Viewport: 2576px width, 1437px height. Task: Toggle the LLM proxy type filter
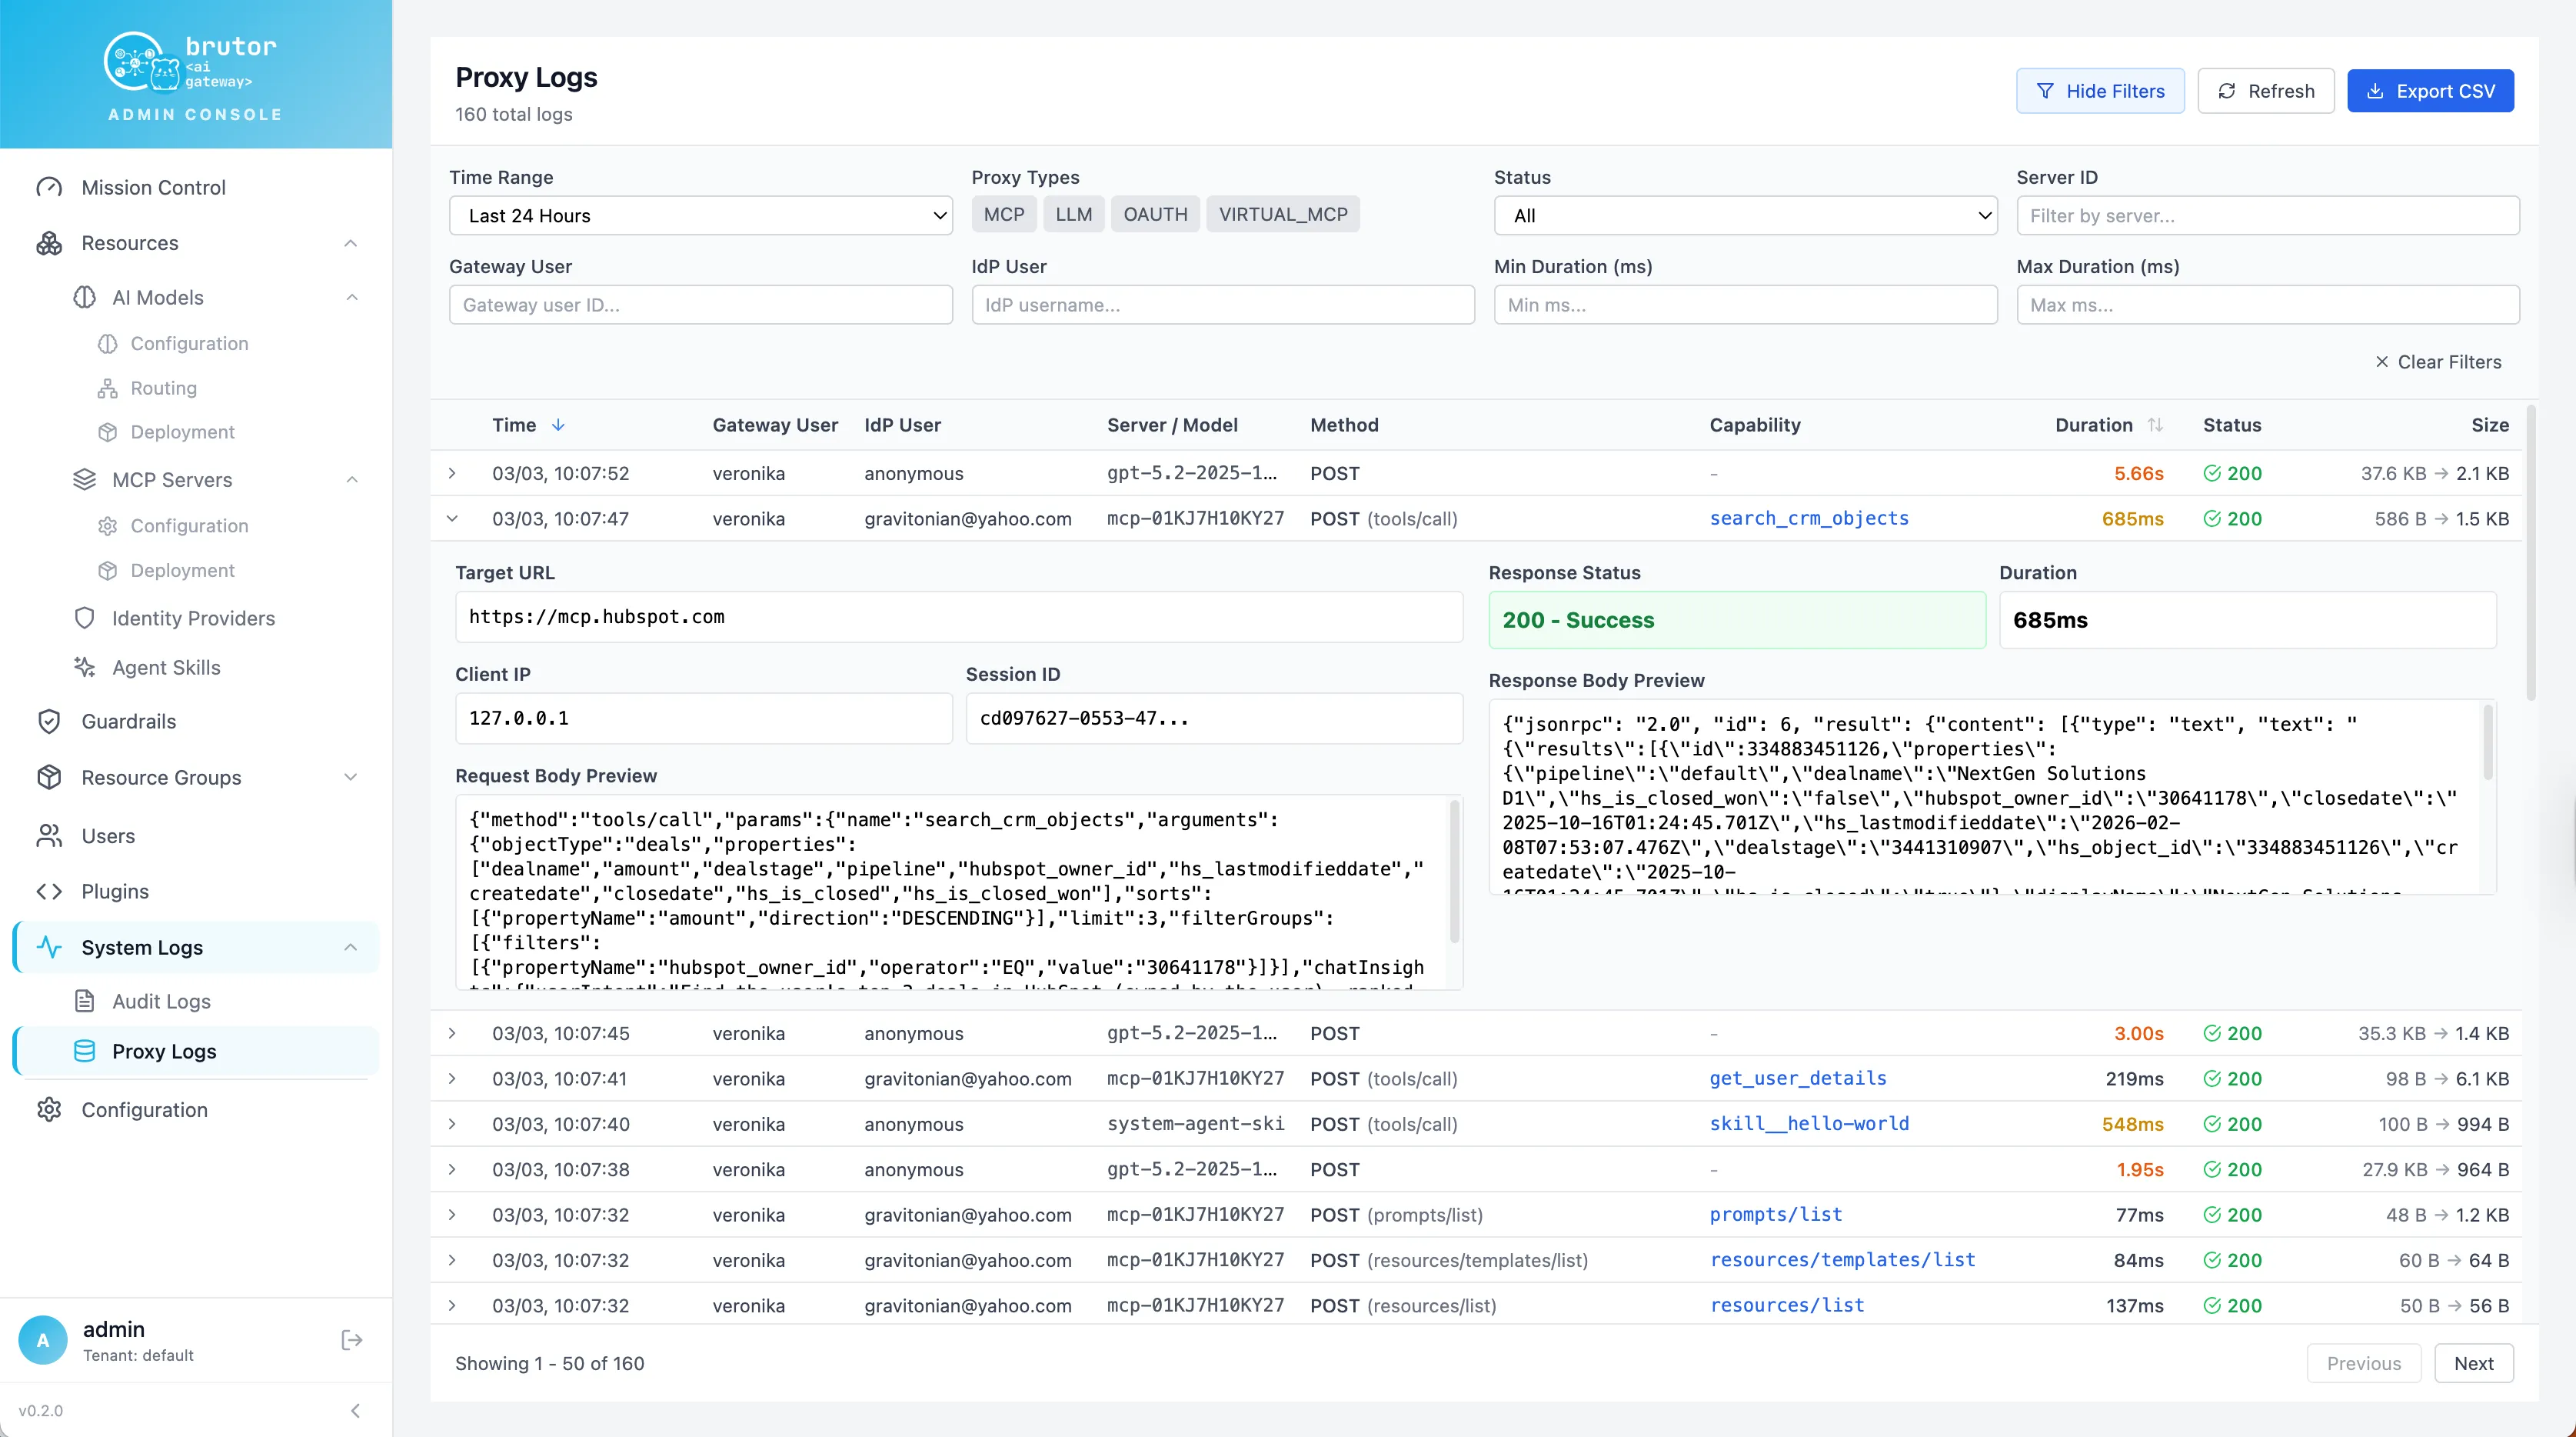point(1073,214)
